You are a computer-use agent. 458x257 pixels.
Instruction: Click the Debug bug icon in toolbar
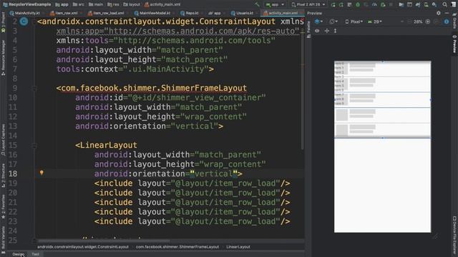(358, 4)
